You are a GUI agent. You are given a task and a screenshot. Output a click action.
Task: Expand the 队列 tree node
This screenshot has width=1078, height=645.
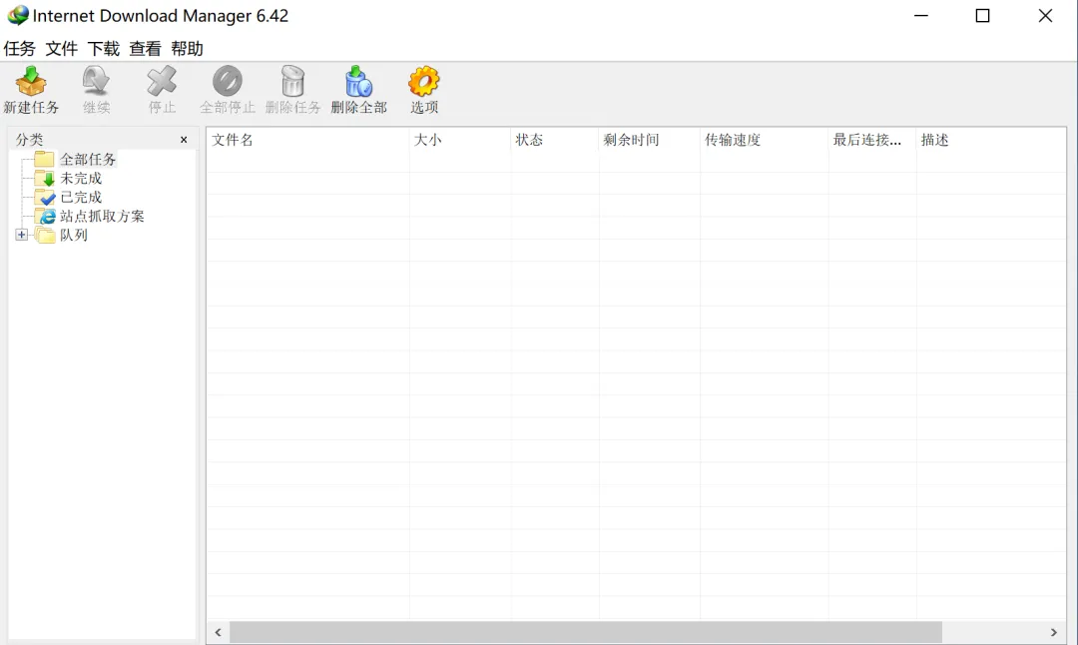click(21, 236)
